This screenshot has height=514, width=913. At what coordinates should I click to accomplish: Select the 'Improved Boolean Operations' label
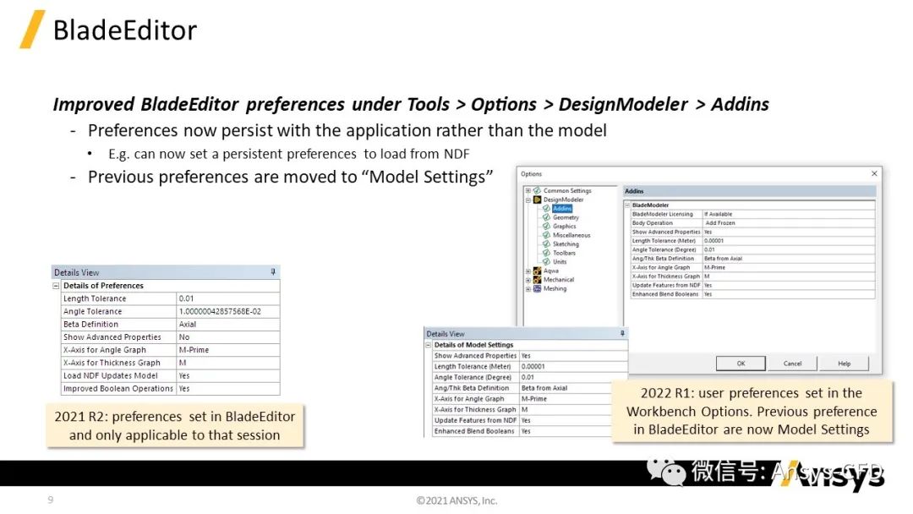[x=118, y=388]
